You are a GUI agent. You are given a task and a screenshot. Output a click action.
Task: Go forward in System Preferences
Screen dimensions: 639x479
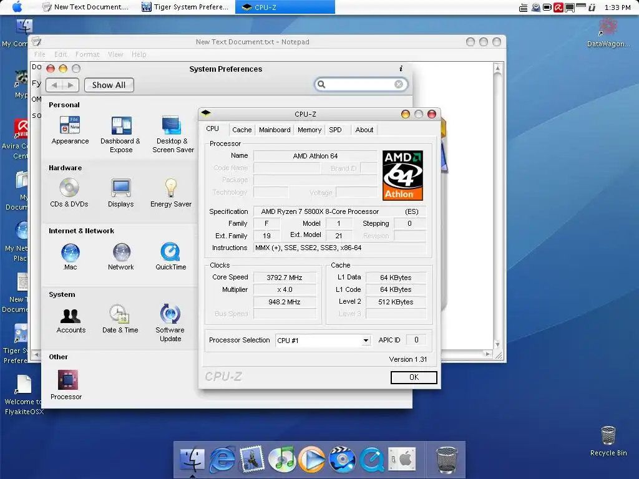70,85
